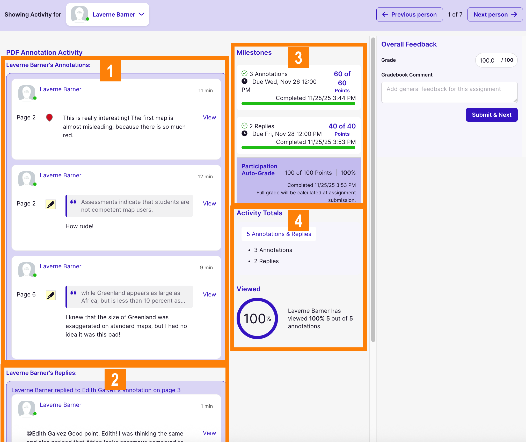The image size is (526, 442).
Task: Click the vertical scrollbar of activity panel
Action: coord(373,190)
